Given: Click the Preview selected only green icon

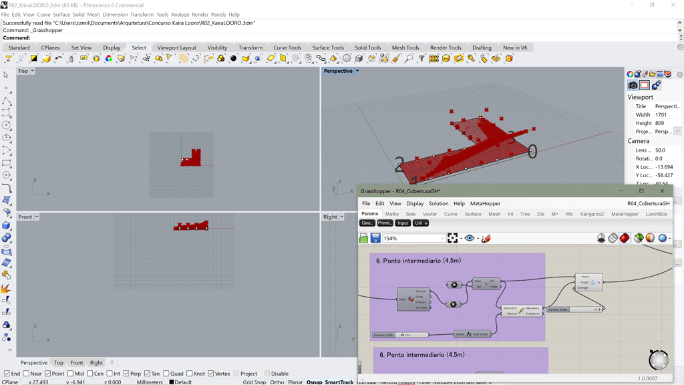Looking at the screenshot, I should (639, 238).
